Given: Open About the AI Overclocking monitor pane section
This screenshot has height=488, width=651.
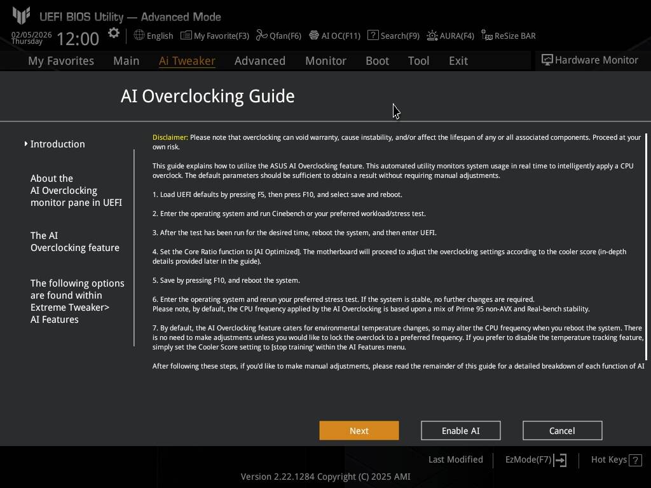Looking at the screenshot, I should 76,191.
